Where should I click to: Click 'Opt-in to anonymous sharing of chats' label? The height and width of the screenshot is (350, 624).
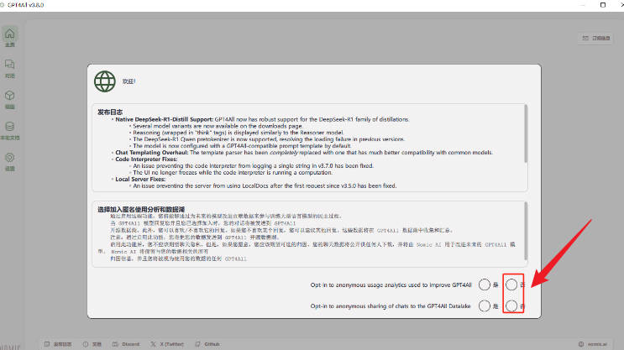click(391, 306)
